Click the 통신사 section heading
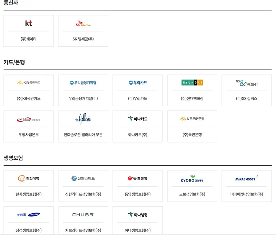This screenshot has height=235, width=276. 11,3
